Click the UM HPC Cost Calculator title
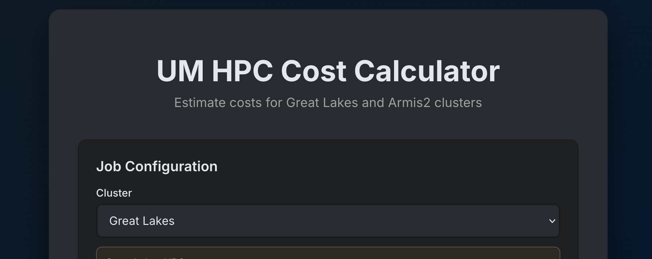 [x=327, y=71]
